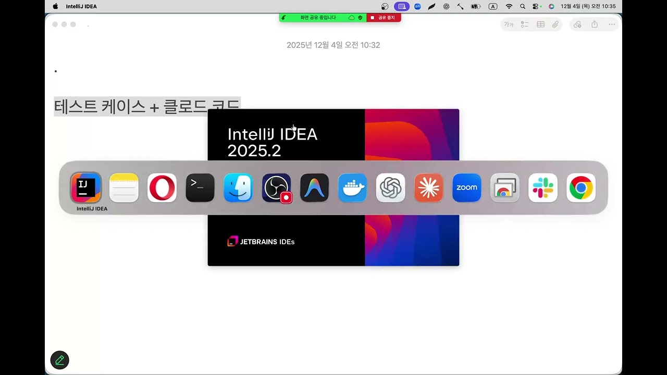Open the Apple menu

[x=55, y=6]
